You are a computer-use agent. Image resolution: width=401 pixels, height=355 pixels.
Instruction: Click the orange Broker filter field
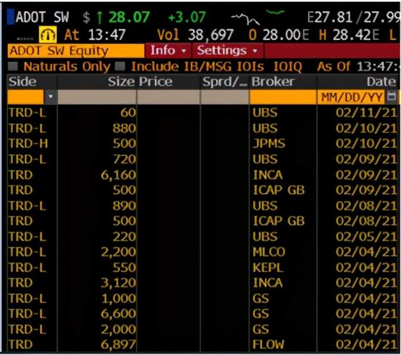click(283, 97)
